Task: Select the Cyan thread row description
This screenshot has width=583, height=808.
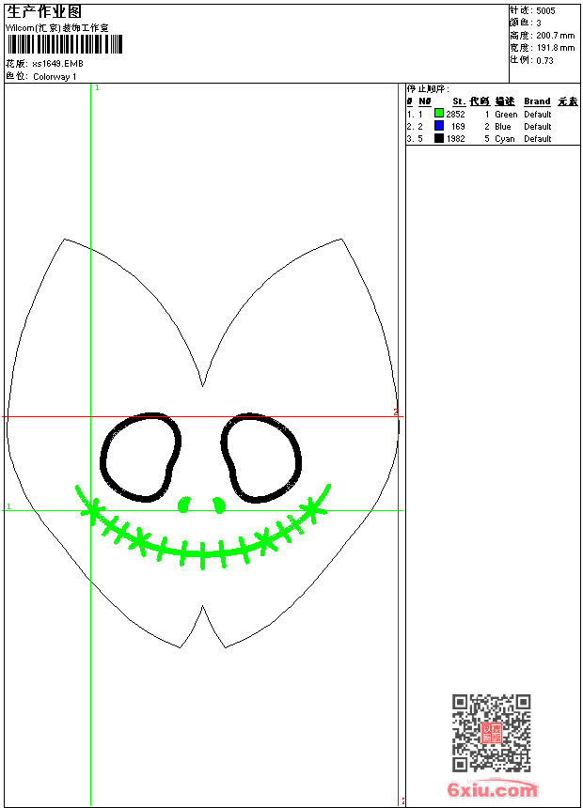Action: [x=505, y=139]
